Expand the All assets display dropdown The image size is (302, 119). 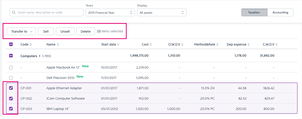(162, 12)
